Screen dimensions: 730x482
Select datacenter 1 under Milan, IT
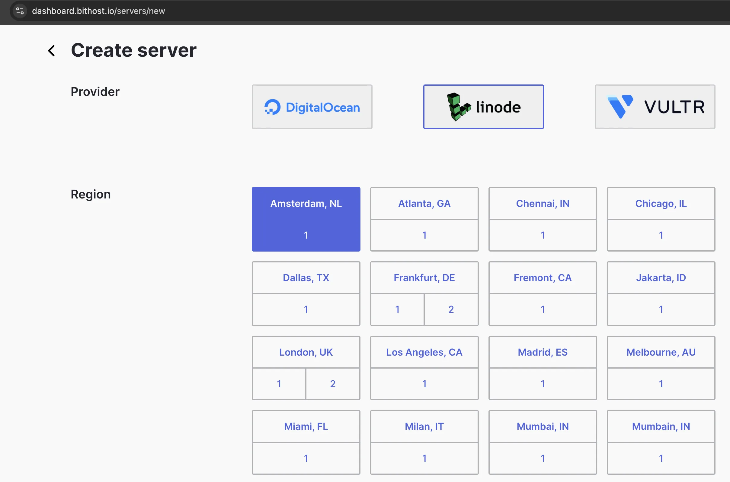point(424,458)
